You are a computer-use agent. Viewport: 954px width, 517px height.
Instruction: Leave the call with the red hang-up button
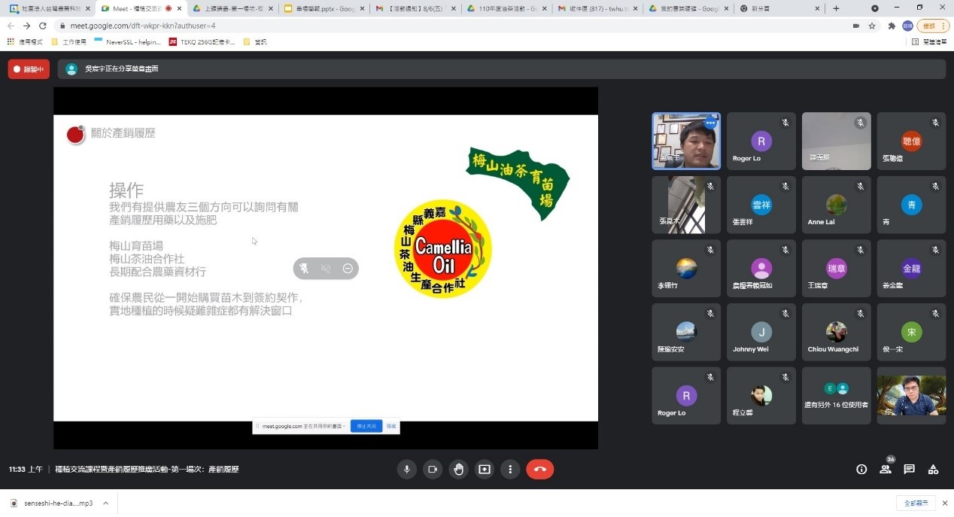540,469
